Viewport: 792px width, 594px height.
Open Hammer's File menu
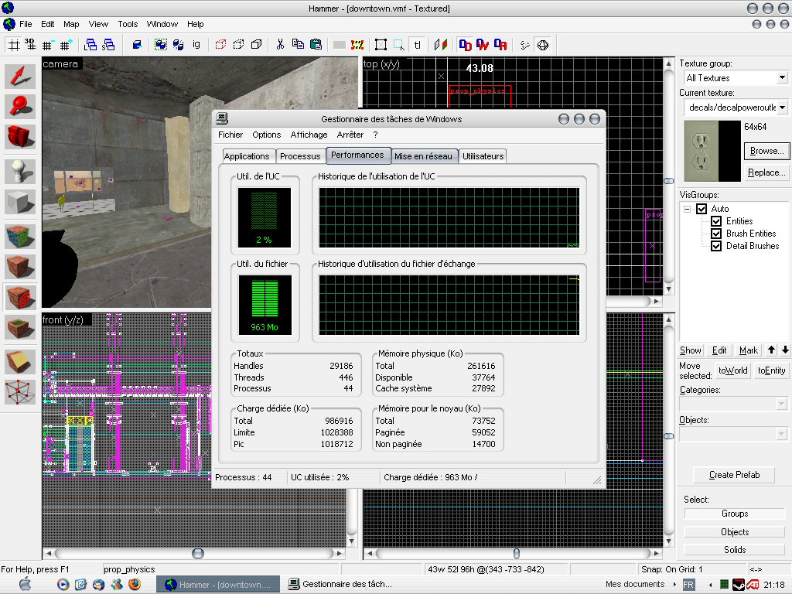click(26, 24)
